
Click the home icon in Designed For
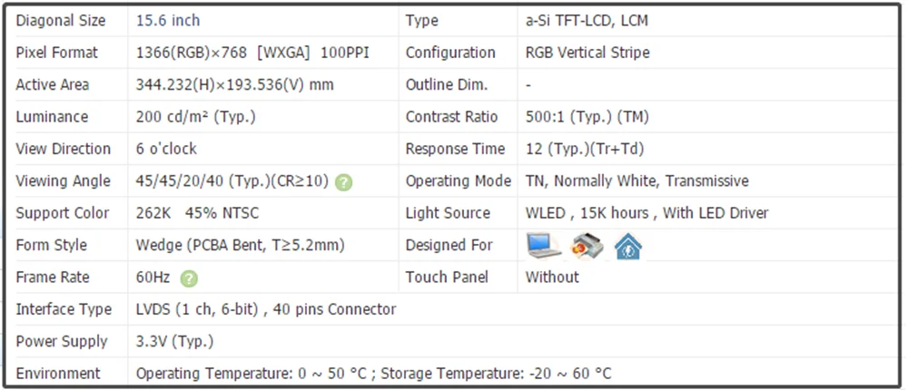(x=628, y=247)
